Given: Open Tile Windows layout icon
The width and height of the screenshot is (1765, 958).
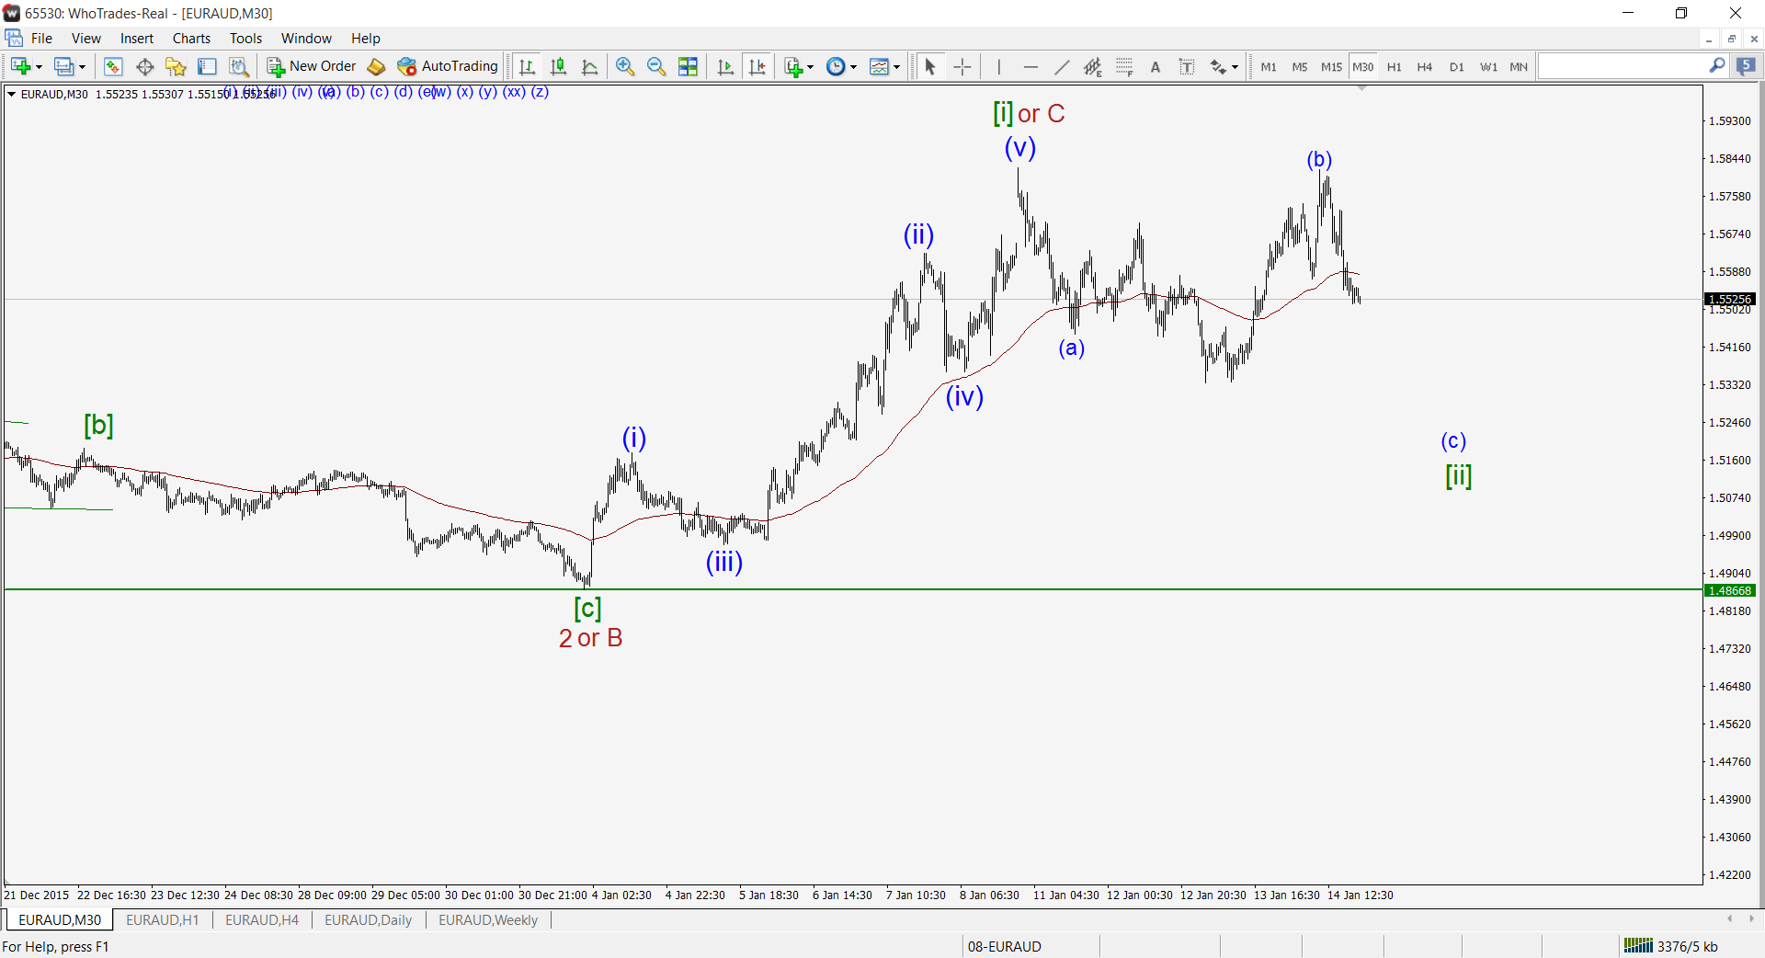Looking at the screenshot, I should (x=688, y=66).
